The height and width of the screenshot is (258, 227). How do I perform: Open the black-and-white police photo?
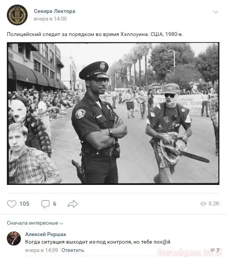(113, 114)
